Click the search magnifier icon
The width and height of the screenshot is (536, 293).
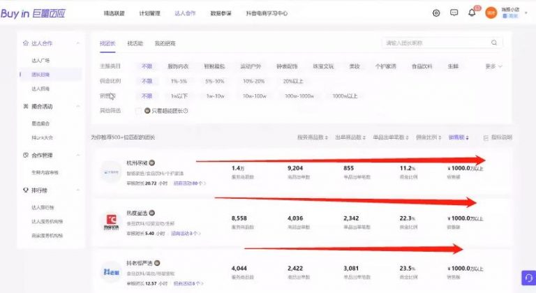click(494, 43)
